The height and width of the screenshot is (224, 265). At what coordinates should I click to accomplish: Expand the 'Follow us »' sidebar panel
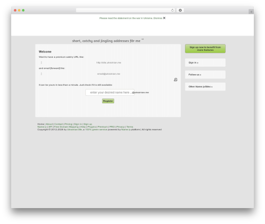pos(205,75)
